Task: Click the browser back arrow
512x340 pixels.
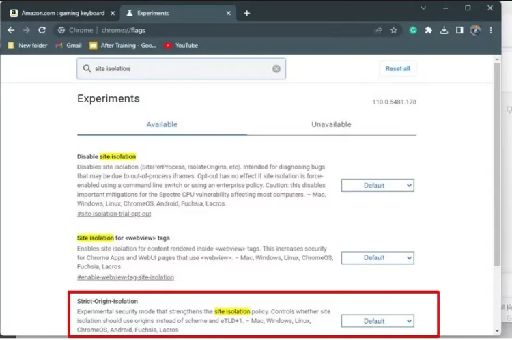Action: click(x=11, y=30)
